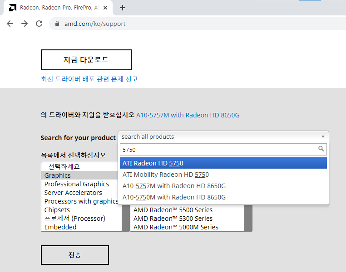The width and height of the screenshot is (346, 272).
Task: Click the series list scrollbar
Action: [x=248, y=218]
